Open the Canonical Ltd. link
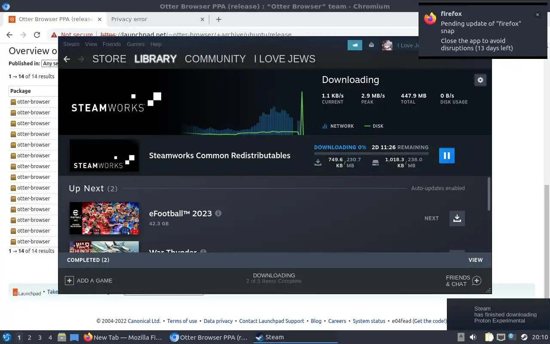 pyautogui.click(x=144, y=321)
